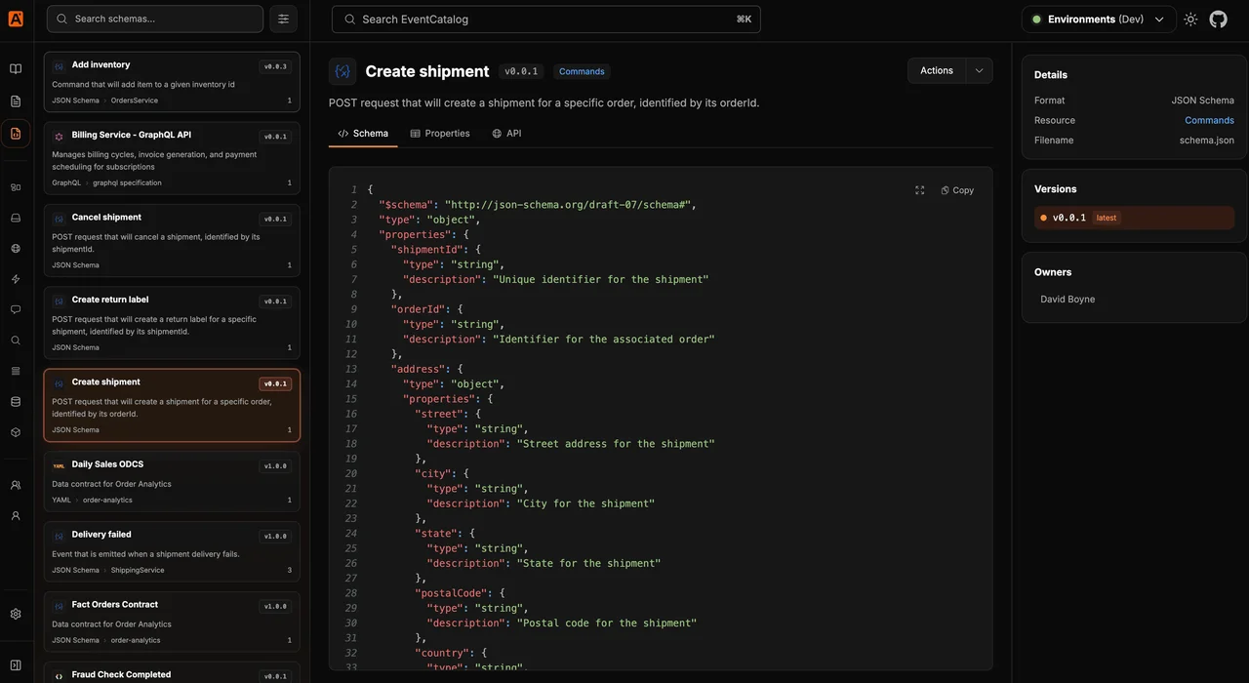
Task: Select the Cancel shipment schema card
Action: (x=172, y=240)
